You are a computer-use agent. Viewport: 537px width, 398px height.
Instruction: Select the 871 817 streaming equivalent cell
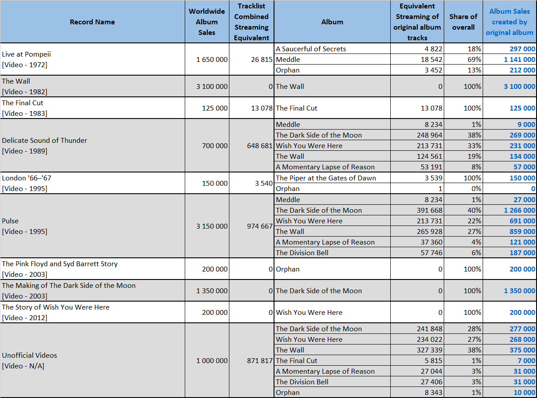(251, 360)
